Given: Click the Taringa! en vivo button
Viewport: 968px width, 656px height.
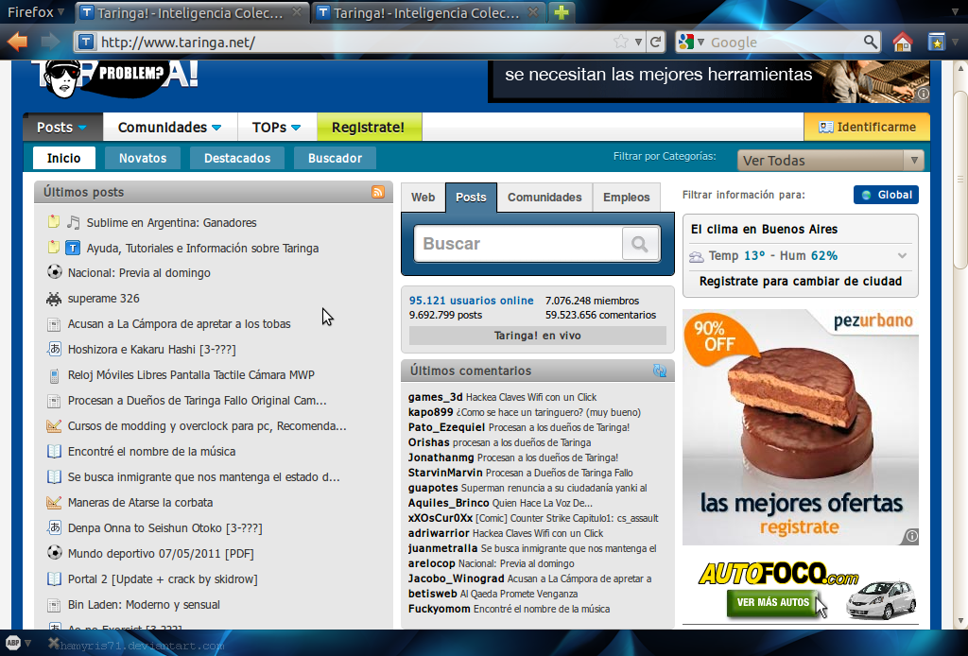Looking at the screenshot, I should point(537,336).
